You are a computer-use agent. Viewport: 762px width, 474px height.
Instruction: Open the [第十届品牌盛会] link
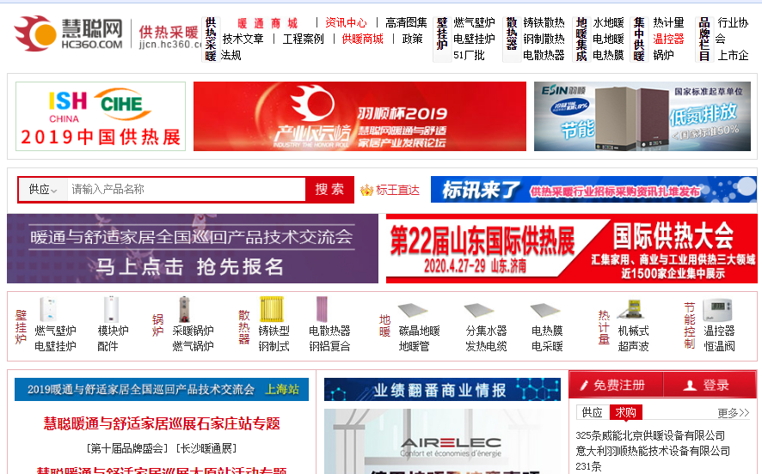[x=128, y=448]
